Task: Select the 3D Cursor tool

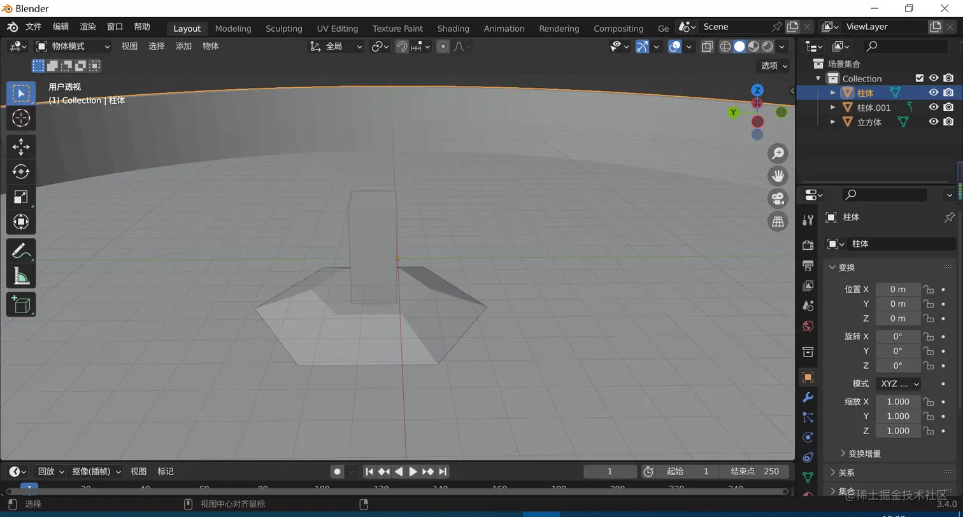Action: tap(21, 118)
